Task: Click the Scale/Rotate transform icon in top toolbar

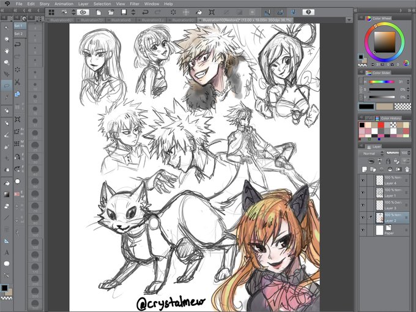Action: pyautogui.click(x=212, y=12)
